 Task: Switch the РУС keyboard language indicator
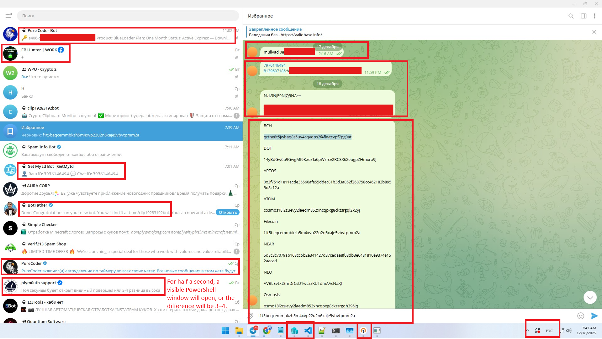point(549,331)
